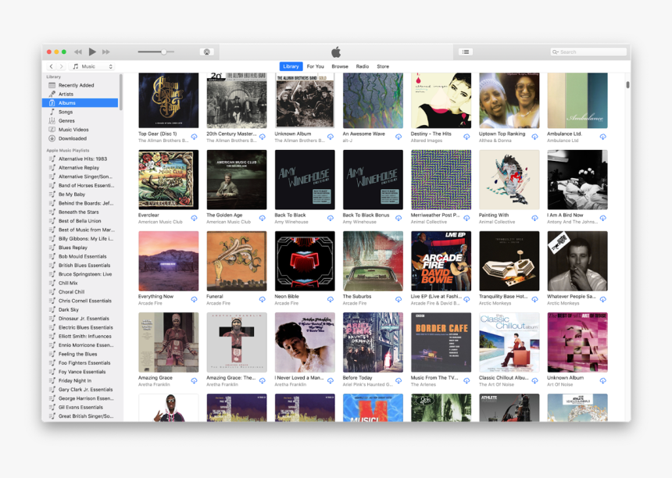Download "Amazing Grace" using its cloud icon
The width and height of the screenshot is (672, 478).
click(x=195, y=382)
